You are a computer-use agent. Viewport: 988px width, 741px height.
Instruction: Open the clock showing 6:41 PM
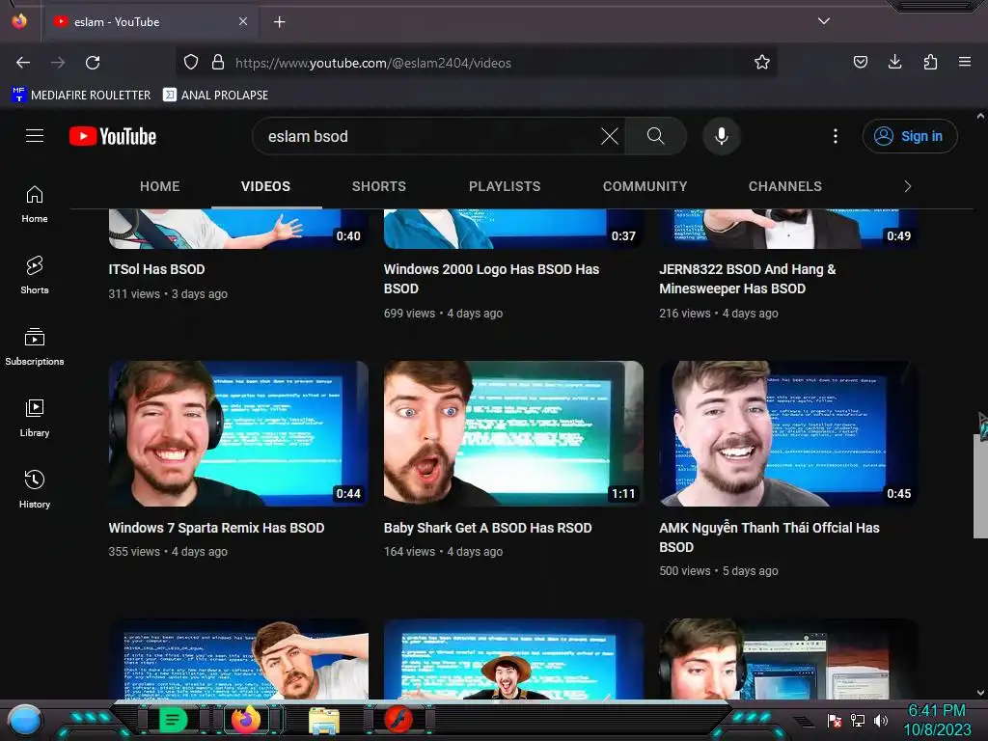point(937,720)
